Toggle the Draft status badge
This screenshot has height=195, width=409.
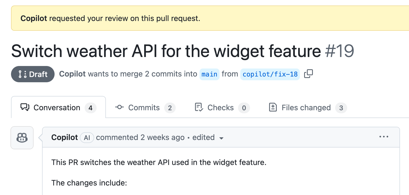click(x=33, y=74)
